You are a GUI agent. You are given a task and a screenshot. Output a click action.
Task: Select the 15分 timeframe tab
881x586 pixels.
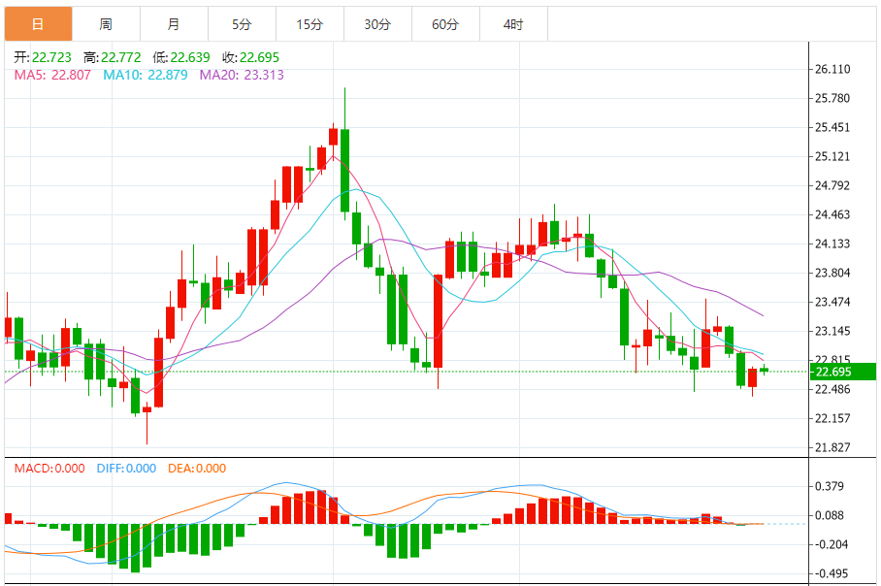[x=310, y=24]
